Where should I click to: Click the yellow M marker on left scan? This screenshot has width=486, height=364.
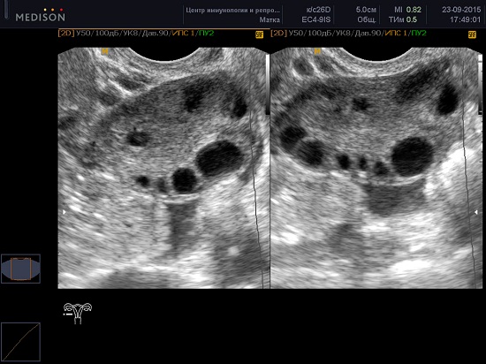click(105, 51)
